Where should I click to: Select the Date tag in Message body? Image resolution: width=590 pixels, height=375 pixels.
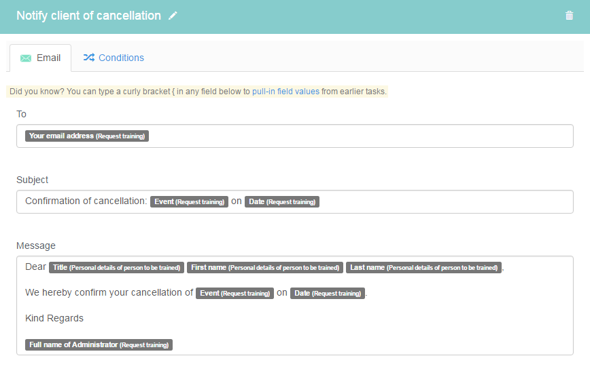click(x=328, y=293)
